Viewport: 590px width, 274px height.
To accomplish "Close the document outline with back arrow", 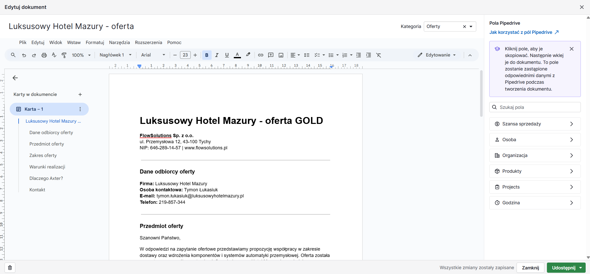I will click(x=15, y=78).
